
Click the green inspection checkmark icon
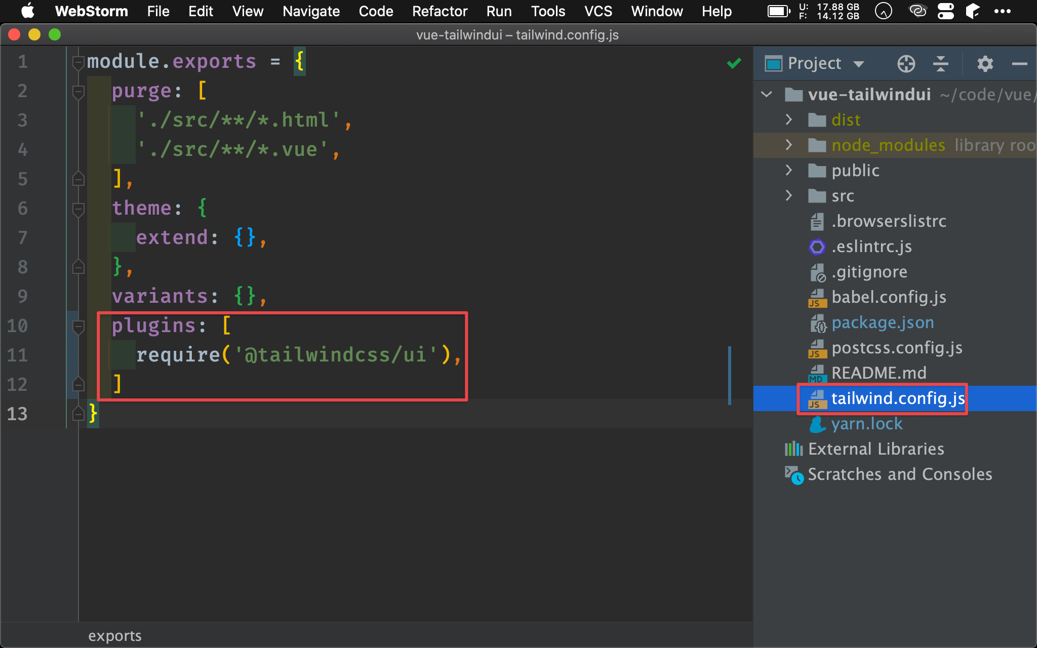(734, 63)
